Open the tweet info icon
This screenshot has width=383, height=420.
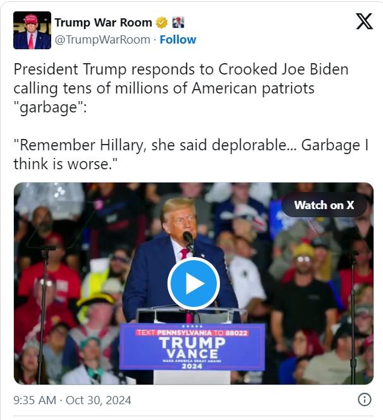pos(365,399)
